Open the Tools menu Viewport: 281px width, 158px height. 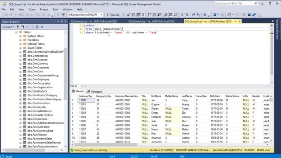click(55, 9)
